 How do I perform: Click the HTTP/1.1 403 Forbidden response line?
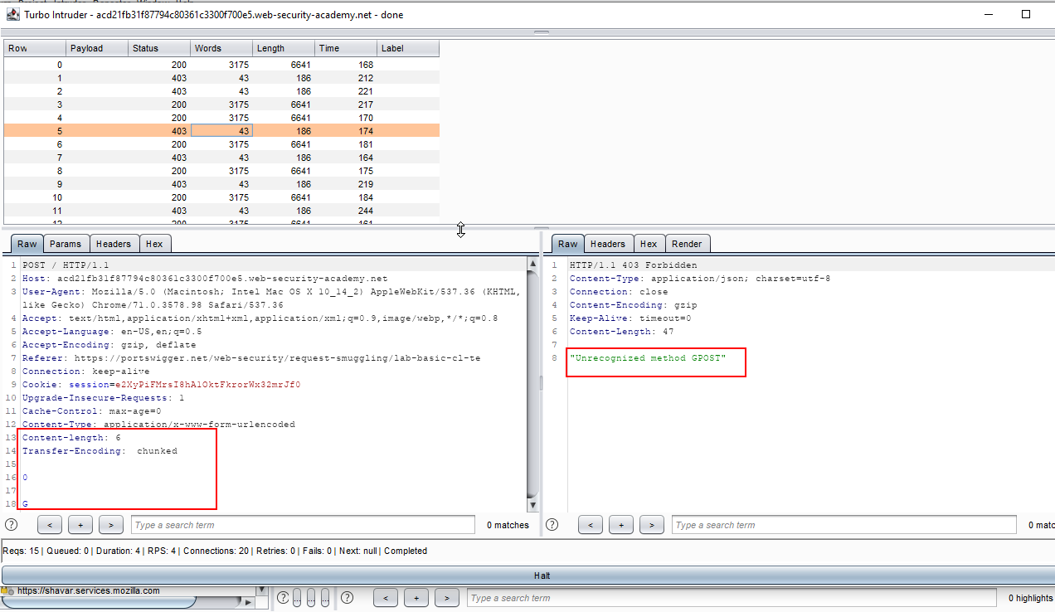click(633, 265)
